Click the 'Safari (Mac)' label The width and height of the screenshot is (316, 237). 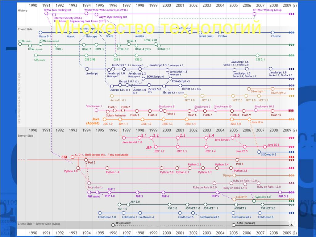pyautogui.click(x=206, y=36)
